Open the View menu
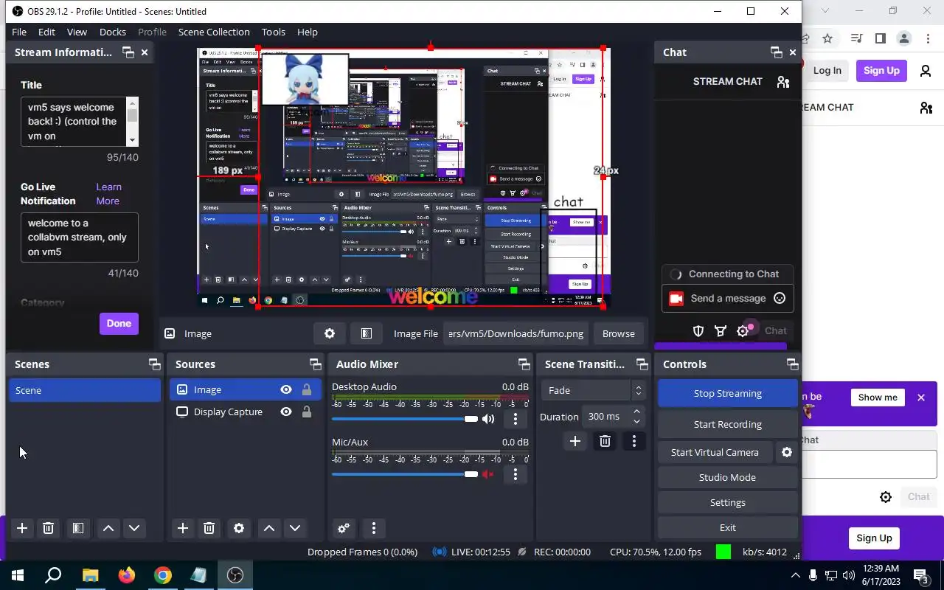The width and height of the screenshot is (944, 590). [77, 32]
